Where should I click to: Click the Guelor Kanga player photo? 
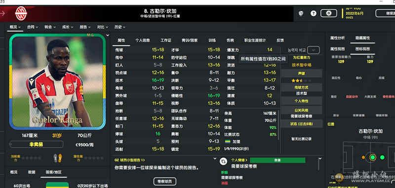point(57,82)
